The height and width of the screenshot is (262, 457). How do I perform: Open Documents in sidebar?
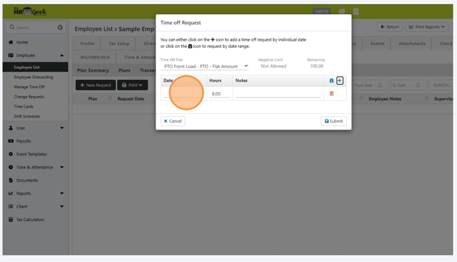[x=27, y=180]
